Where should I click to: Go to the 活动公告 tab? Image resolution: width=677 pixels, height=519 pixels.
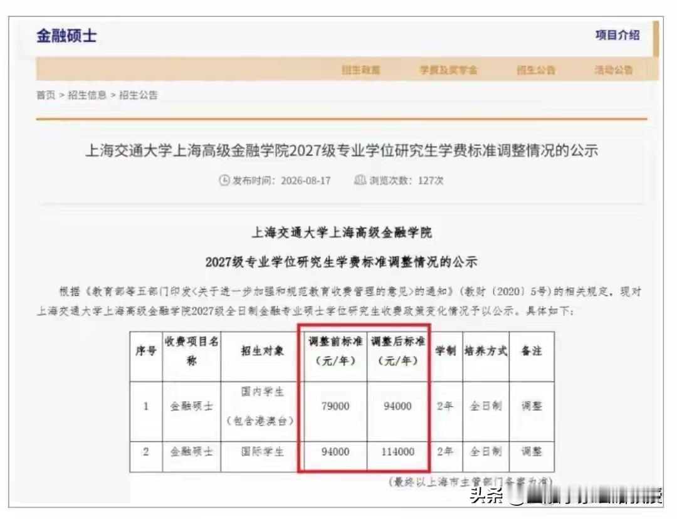[x=613, y=70]
